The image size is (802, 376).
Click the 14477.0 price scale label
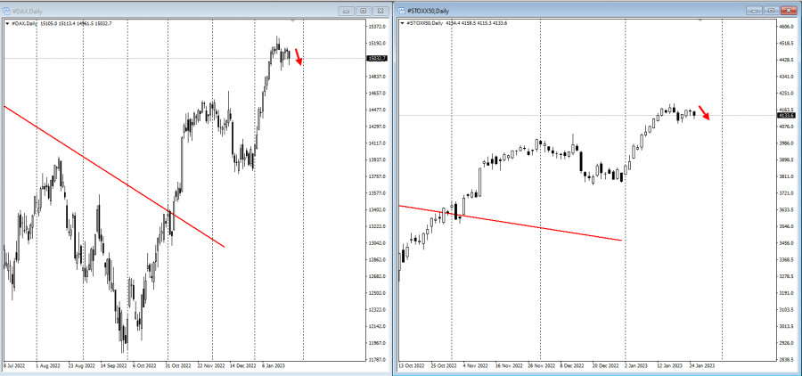pos(377,110)
